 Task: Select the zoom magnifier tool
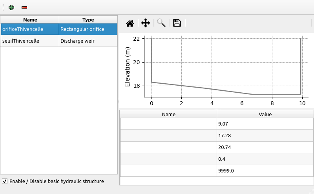pos(161,23)
